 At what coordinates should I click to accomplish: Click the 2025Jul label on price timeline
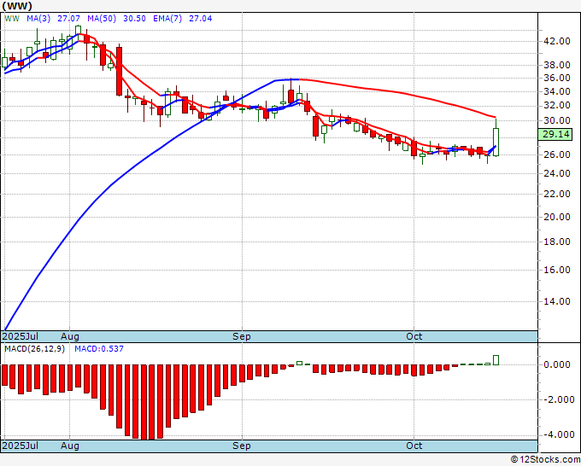coord(20,336)
